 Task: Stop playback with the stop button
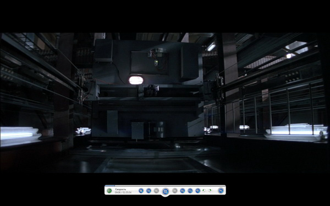click(141, 191)
